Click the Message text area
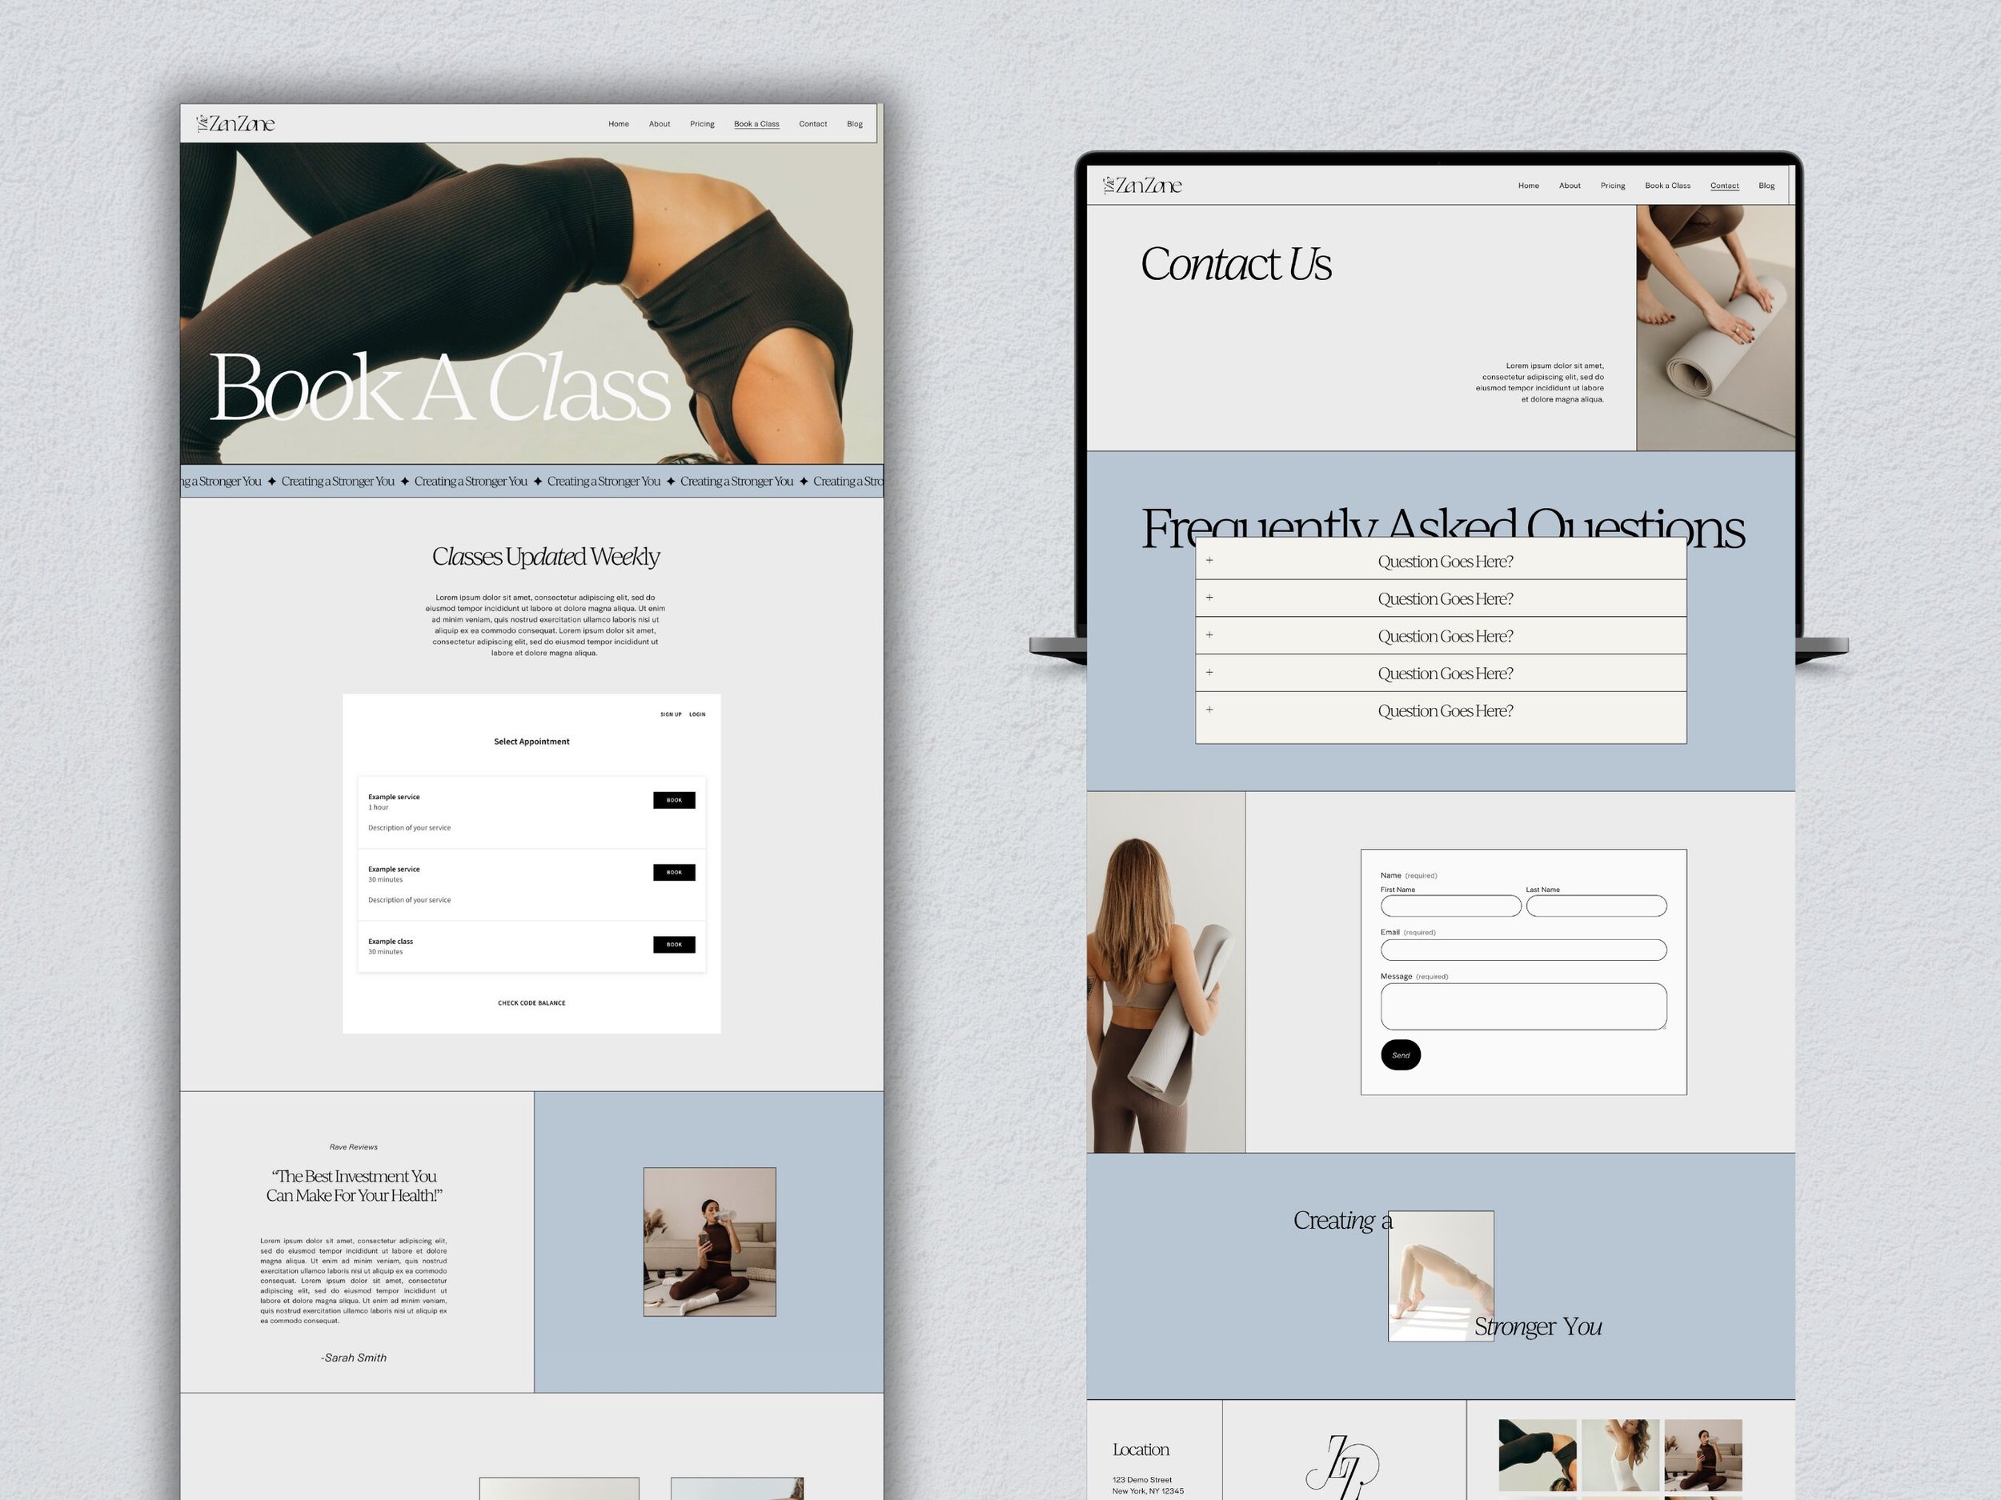2001x1500 pixels. coord(1523,1006)
